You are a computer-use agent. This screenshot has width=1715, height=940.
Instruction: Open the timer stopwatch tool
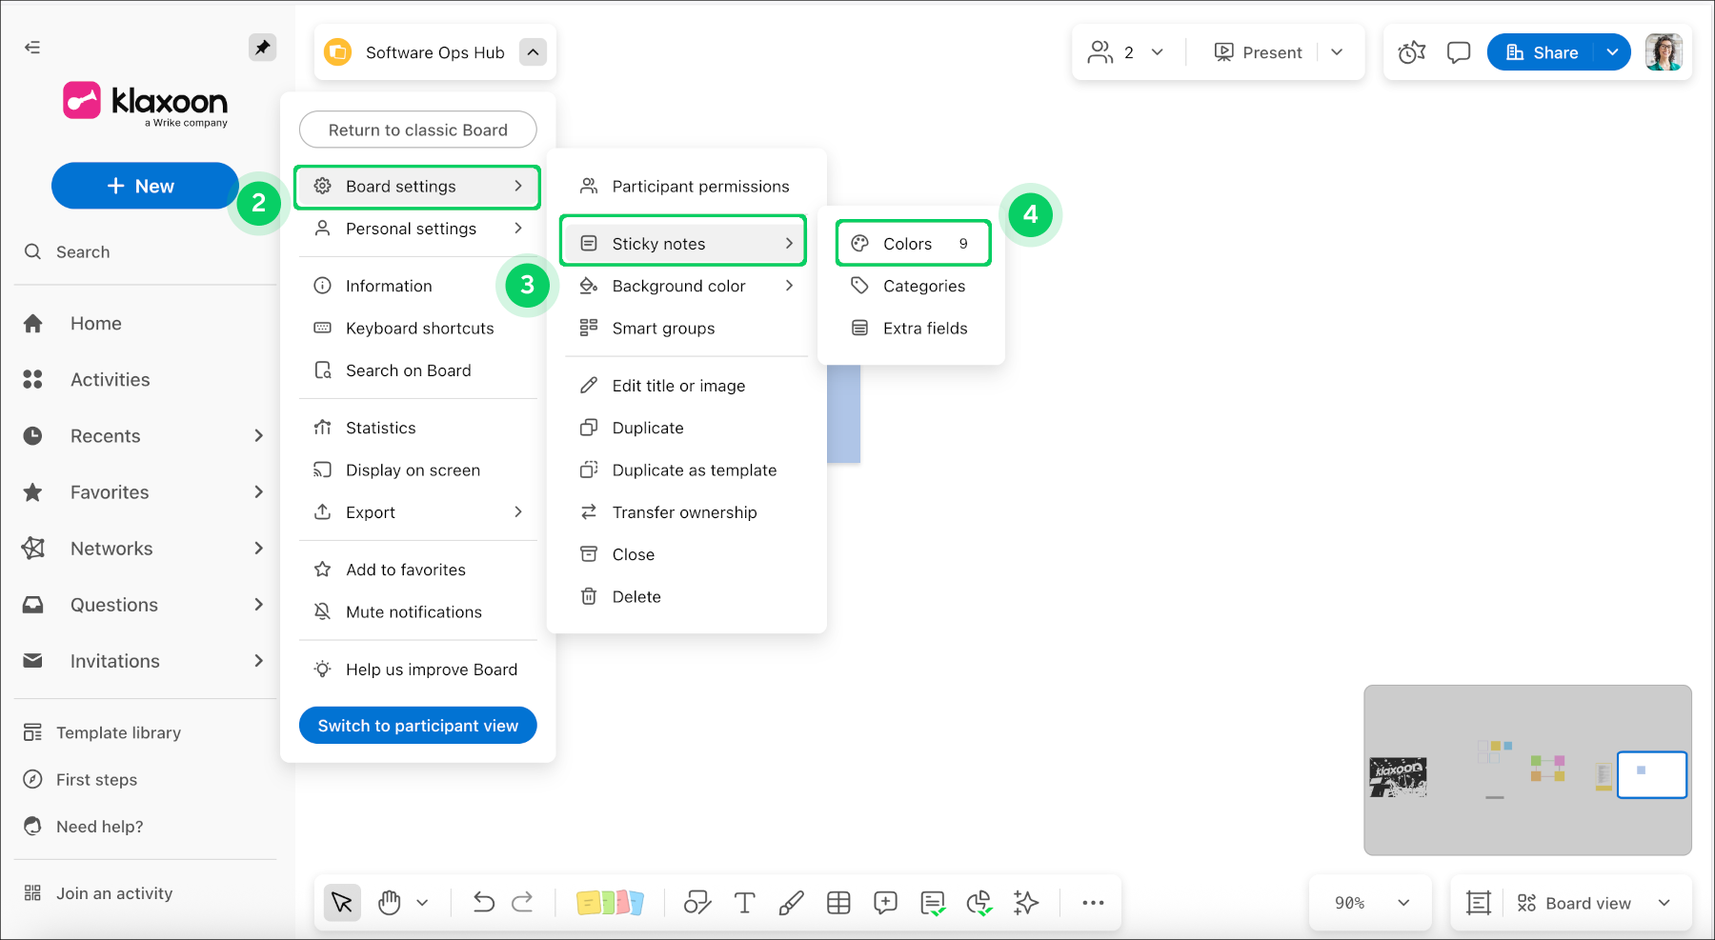point(1411,52)
